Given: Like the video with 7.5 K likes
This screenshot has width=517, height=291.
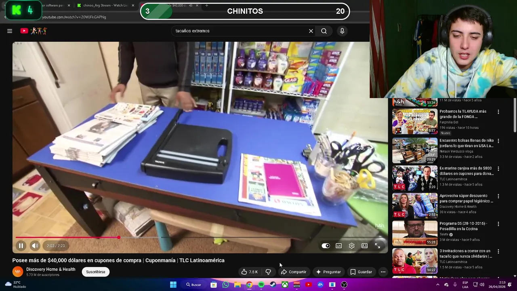Looking at the screenshot, I should tap(249, 272).
